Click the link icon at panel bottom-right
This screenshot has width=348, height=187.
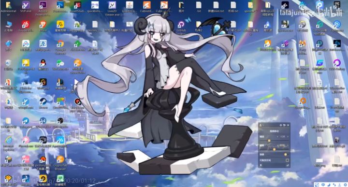[288, 165]
